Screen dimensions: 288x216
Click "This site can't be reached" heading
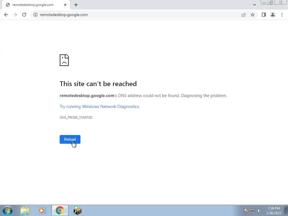pos(98,84)
